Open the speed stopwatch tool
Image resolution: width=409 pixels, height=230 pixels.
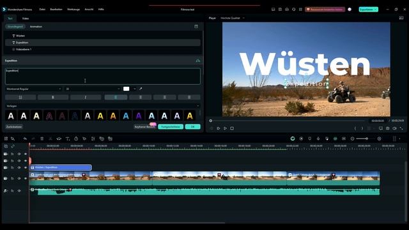pyautogui.click(x=76, y=139)
